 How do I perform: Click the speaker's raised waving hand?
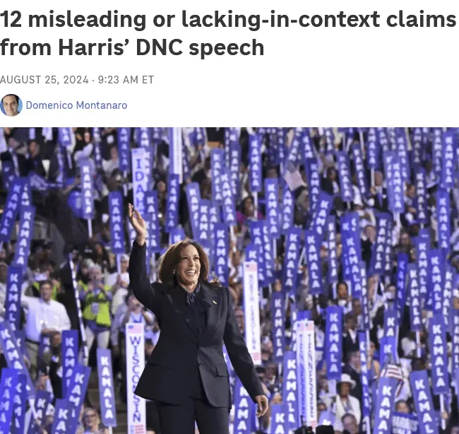(x=137, y=223)
